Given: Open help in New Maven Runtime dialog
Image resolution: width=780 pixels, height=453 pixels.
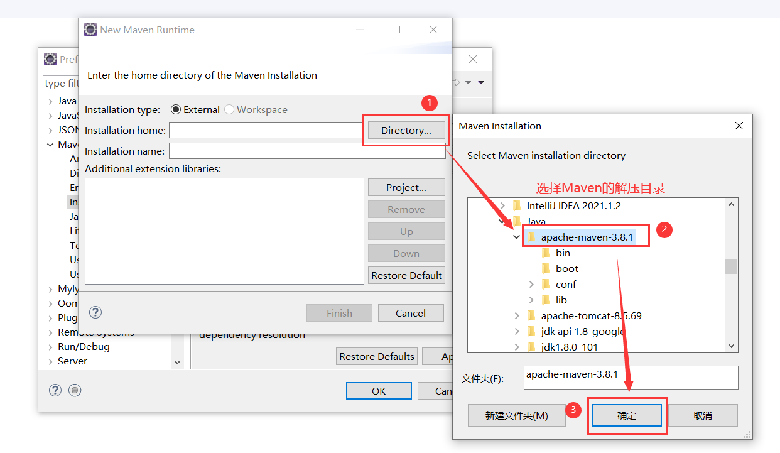Looking at the screenshot, I should tap(95, 312).
